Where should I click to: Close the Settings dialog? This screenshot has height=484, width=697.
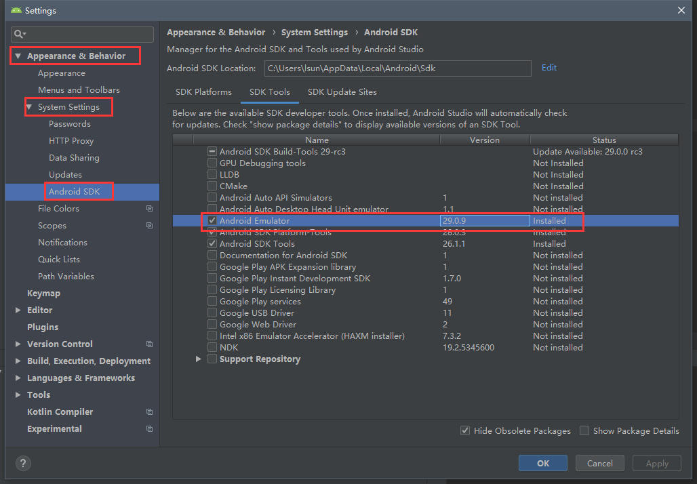tap(681, 9)
